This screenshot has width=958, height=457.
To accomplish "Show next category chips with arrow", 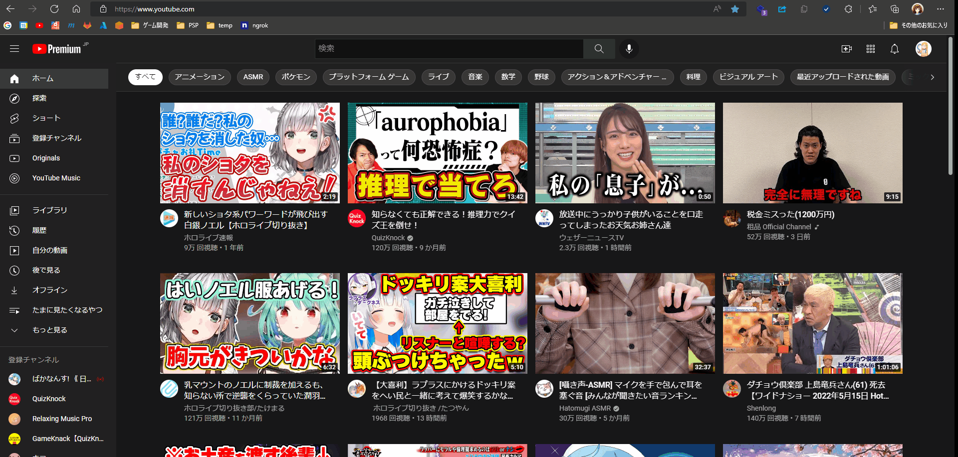I will (932, 77).
